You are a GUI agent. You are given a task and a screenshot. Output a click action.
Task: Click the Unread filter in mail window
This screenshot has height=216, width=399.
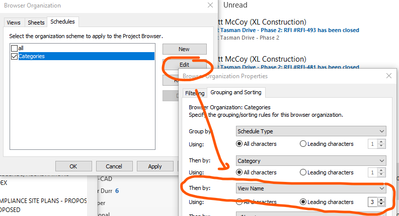click(235, 5)
